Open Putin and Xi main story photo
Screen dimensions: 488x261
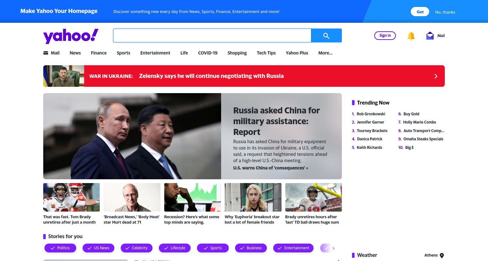[132, 136]
